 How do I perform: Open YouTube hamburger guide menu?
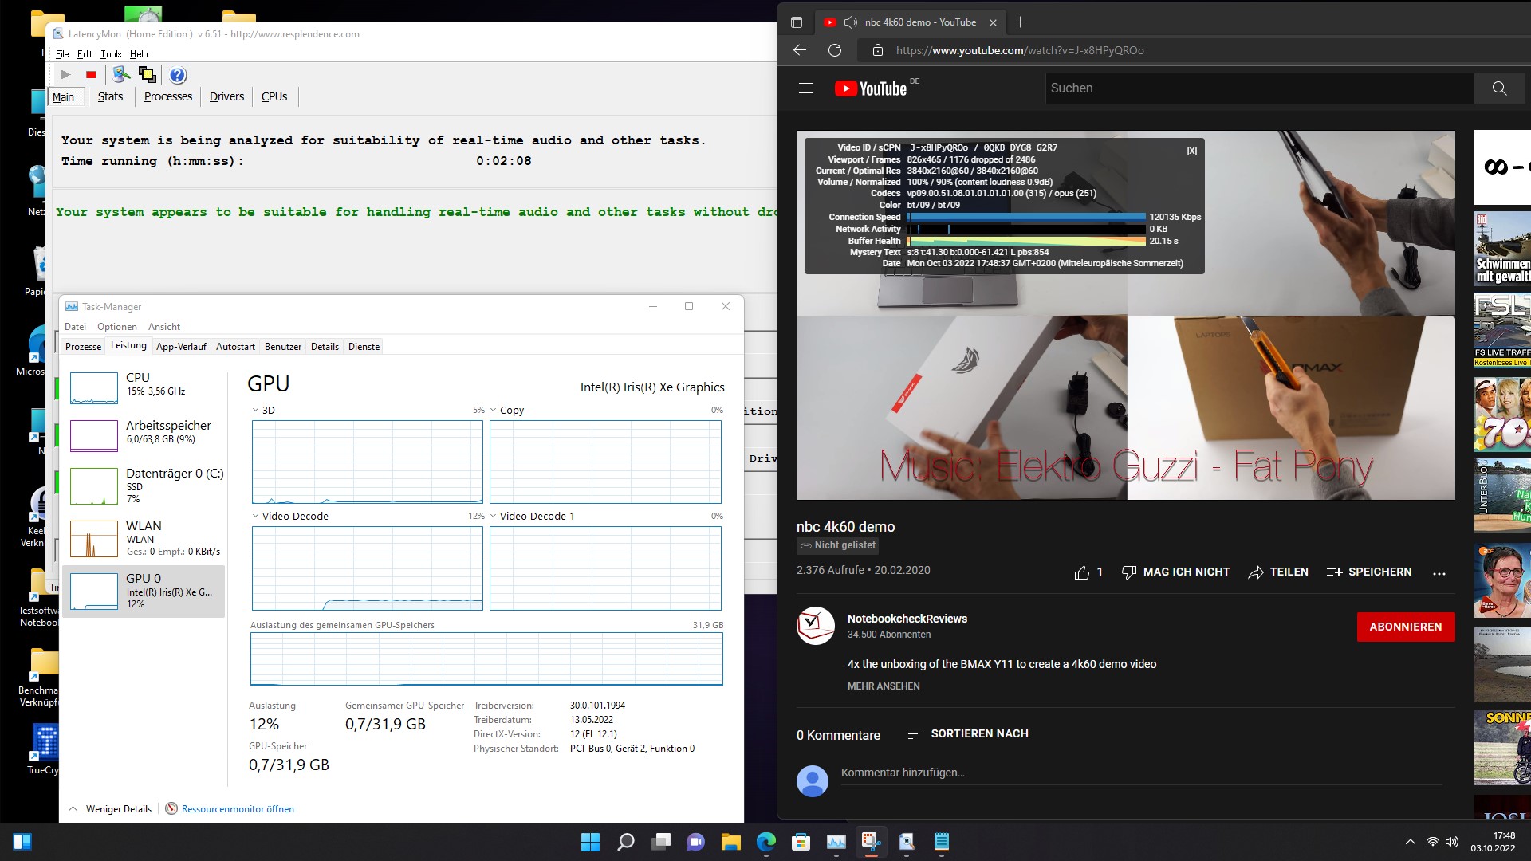tap(806, 88)
